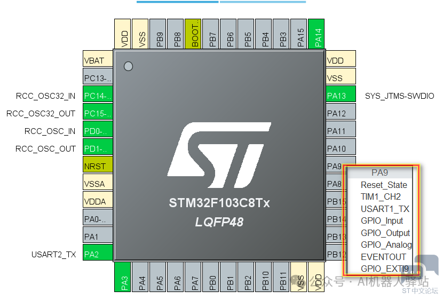Click green PA2 pin
The width and height of the screenshot is (443, 299).
pos(98,252)
